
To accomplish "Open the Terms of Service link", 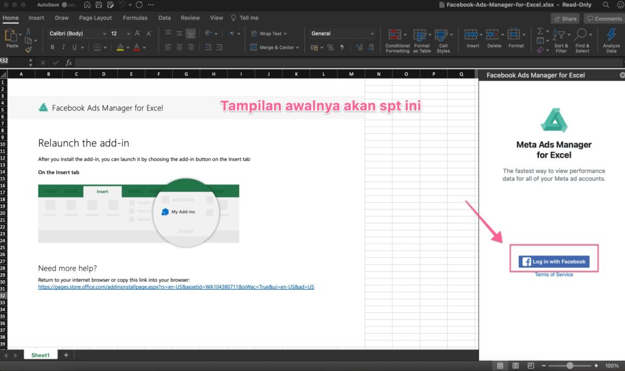I will pyautogui.click(x=554, y=274).
